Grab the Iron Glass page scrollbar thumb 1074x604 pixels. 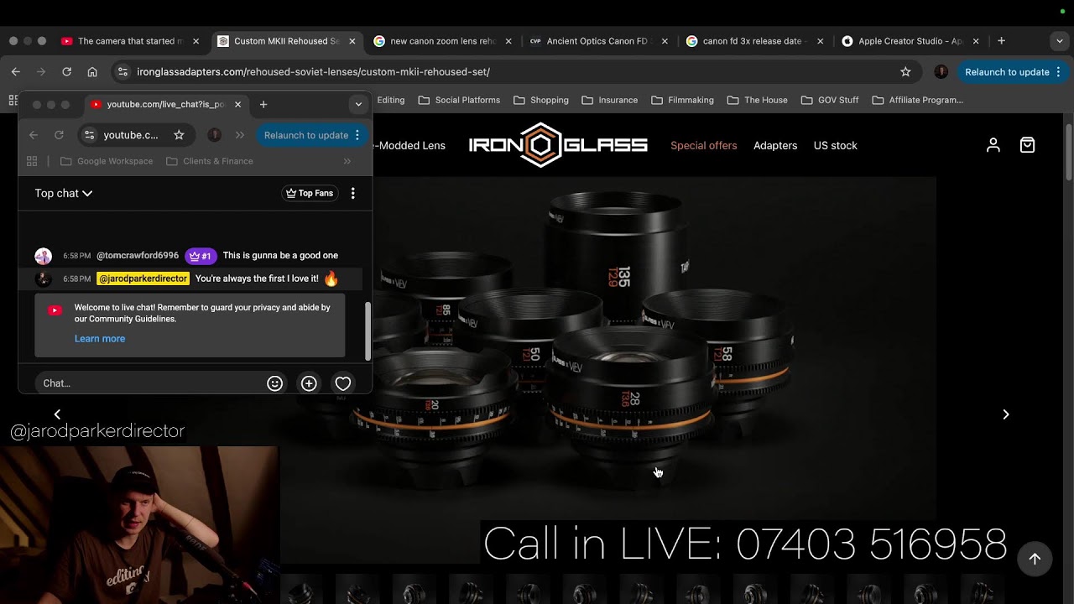coord(1068,151)
